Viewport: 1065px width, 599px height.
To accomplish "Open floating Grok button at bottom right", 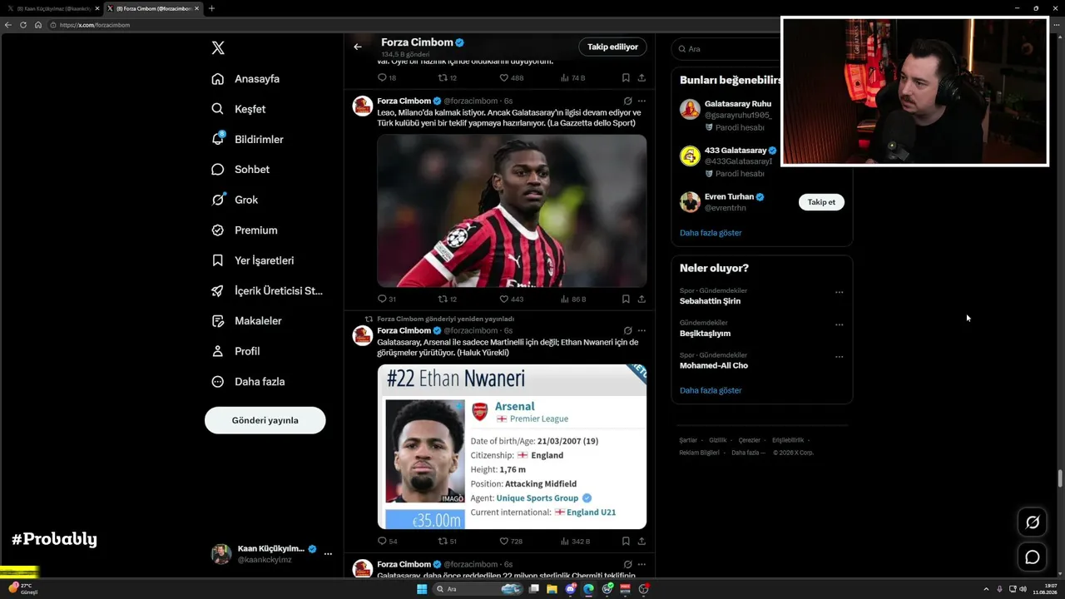I will pyautogui.click(x=1033, y=522).
